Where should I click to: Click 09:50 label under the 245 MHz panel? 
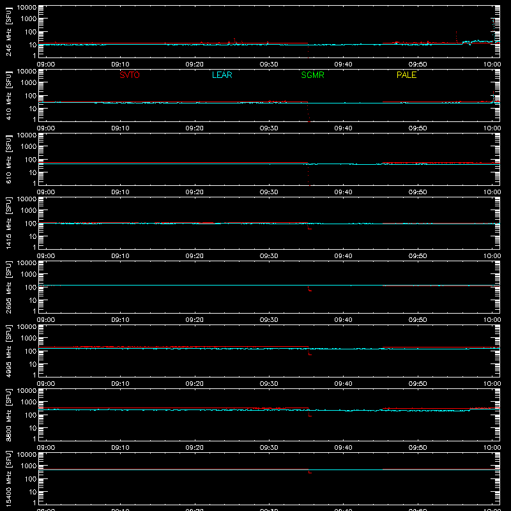click(x=418, y=65)
